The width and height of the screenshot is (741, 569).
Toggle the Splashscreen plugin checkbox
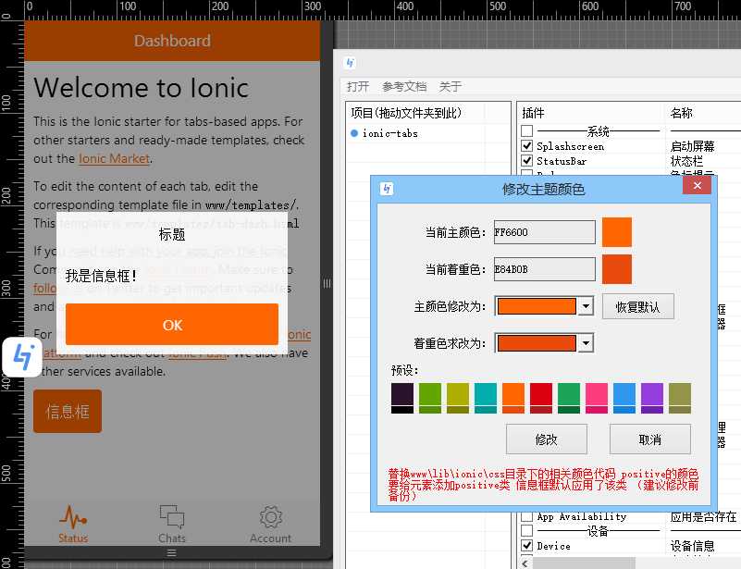point(527,146)
